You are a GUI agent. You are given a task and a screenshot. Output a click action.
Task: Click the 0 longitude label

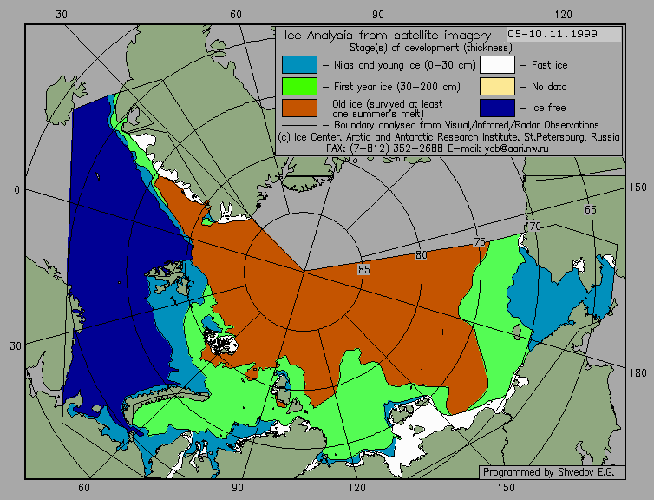pos(16,190)
